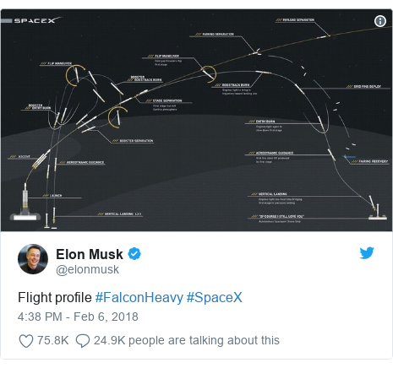Viewport: 393px width, 368px height.
Task: Open the 4:38 PM - Feb 6, 2018 timestamp
Action: 78,317
